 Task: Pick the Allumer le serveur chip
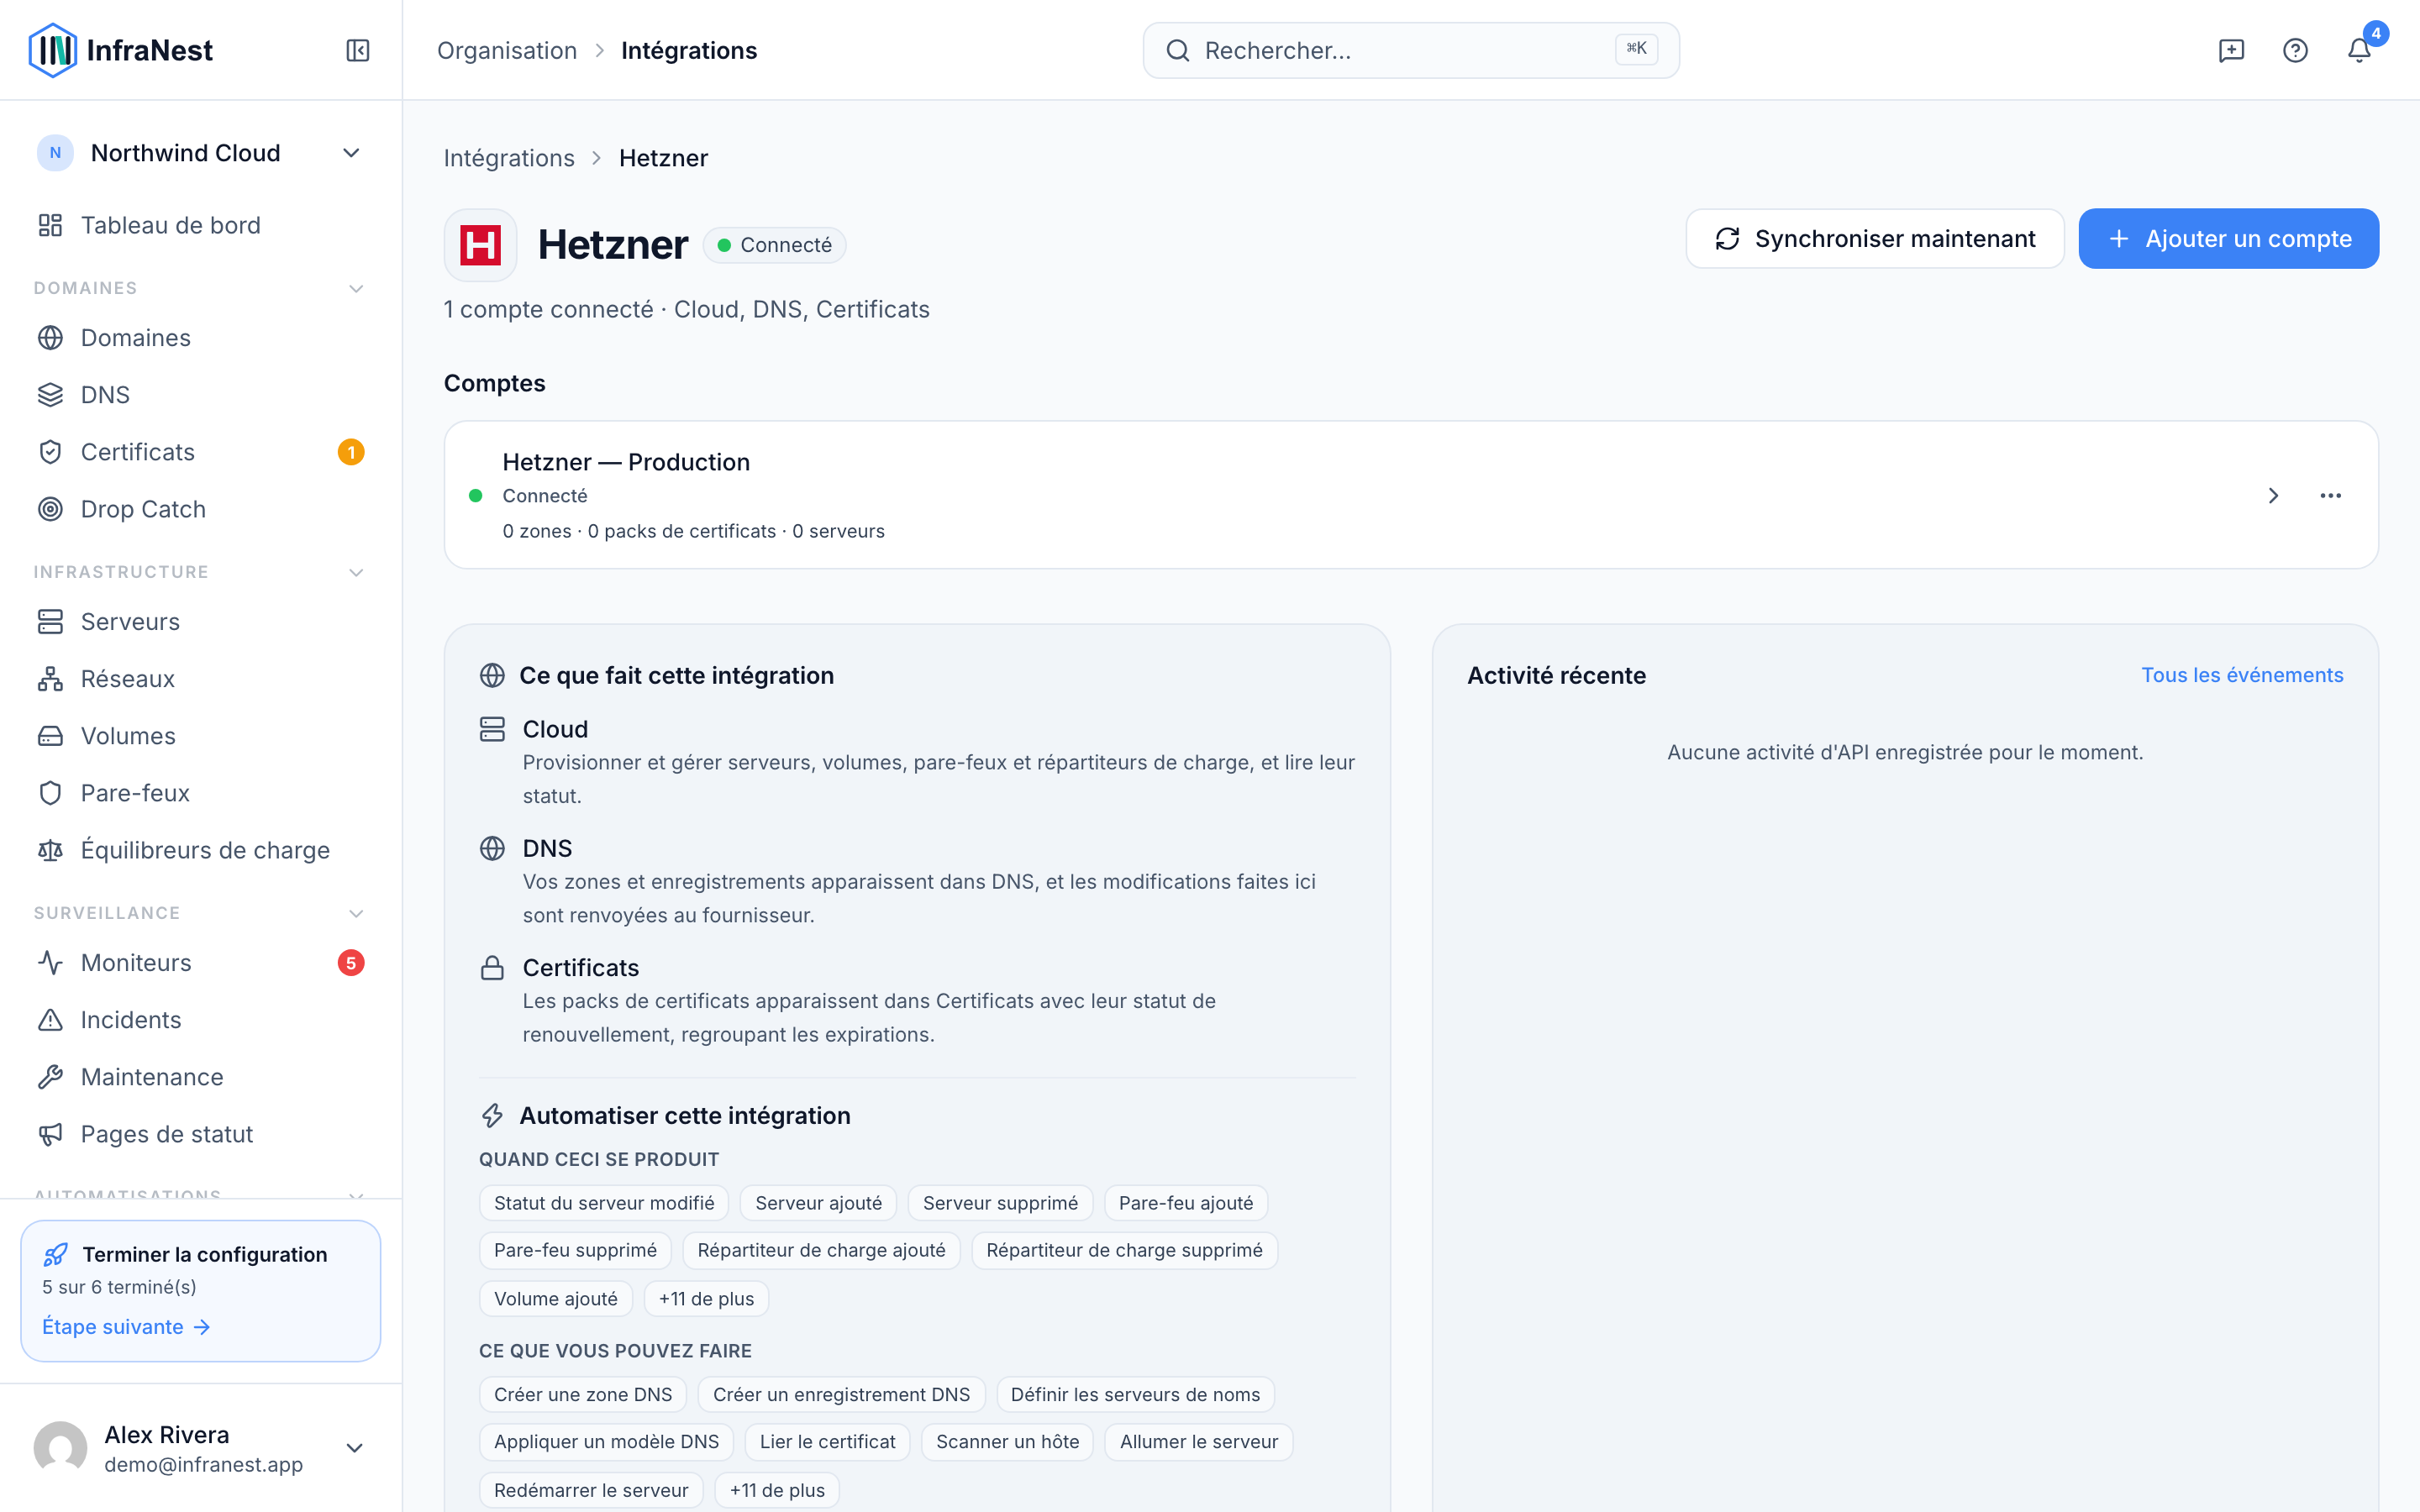[x=1199, y=1442]
